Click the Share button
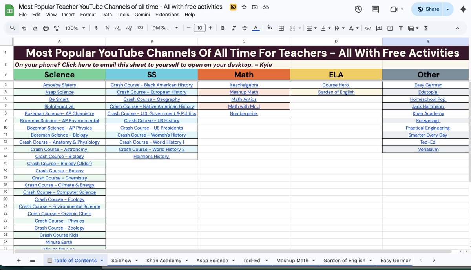The width and height of the screenshot is (471, 270). click(427, 9)
